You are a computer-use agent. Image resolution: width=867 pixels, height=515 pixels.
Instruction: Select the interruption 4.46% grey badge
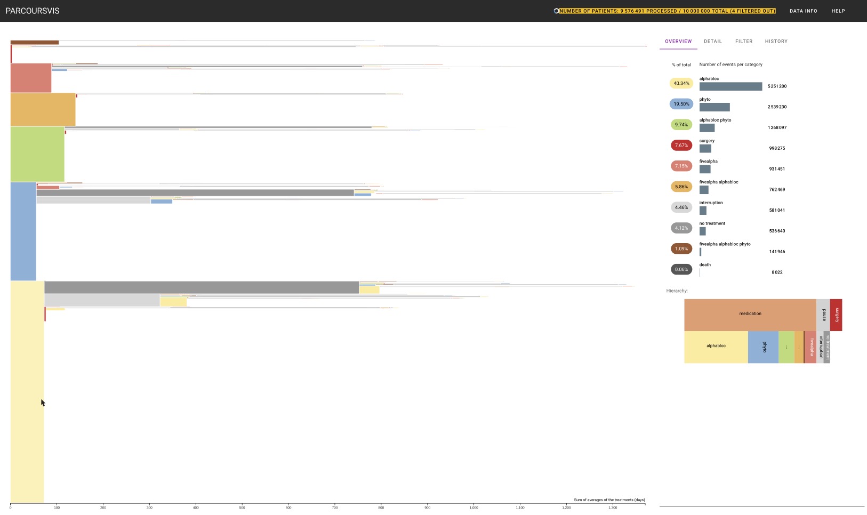[x=681, y=207]
